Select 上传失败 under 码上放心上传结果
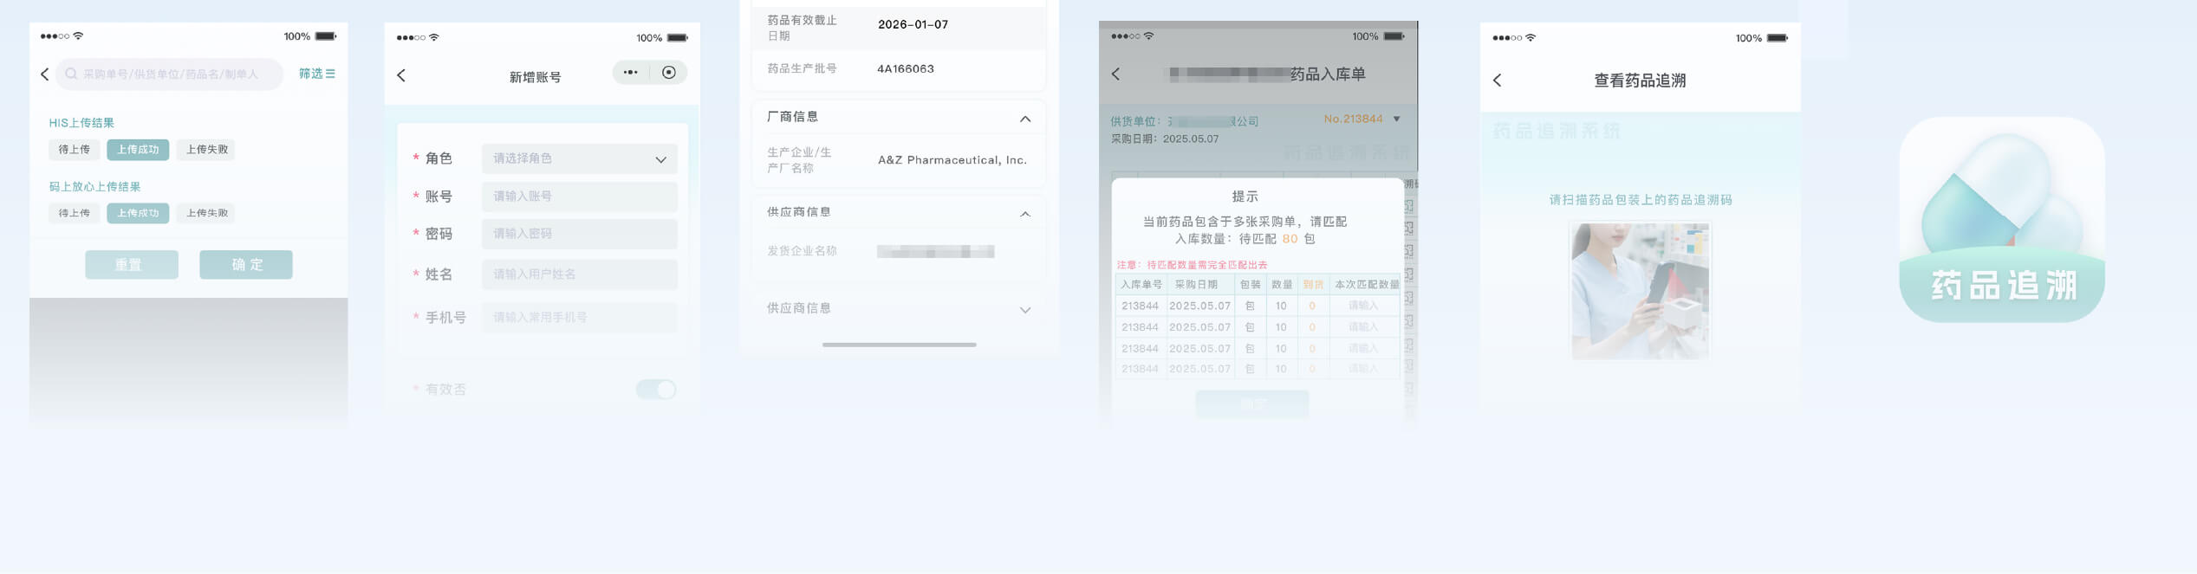2197x574 pixels. point(207,213)
